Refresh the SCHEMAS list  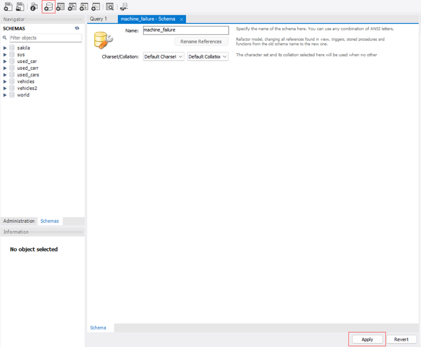click(x=77, y=29)
